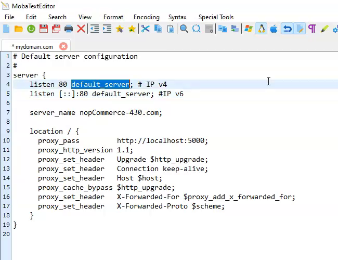Click the server_name line in the editor
This screenshot has height=260, width=338.
(96, 112)
